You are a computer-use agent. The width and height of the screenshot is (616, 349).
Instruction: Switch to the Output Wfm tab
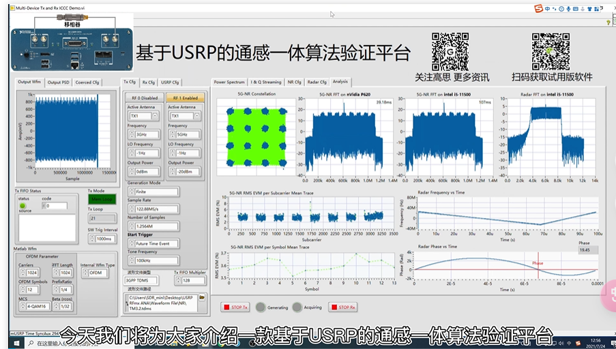pyautogui.click(x=29, y=82)
